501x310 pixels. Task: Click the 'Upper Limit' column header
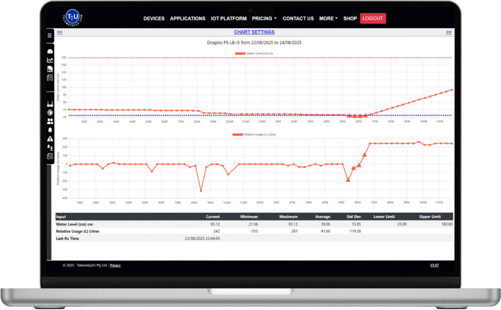click(x=430, y=216)
